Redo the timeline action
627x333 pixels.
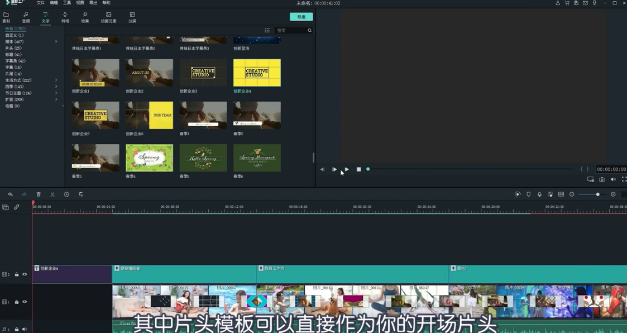tap(24, 194)
